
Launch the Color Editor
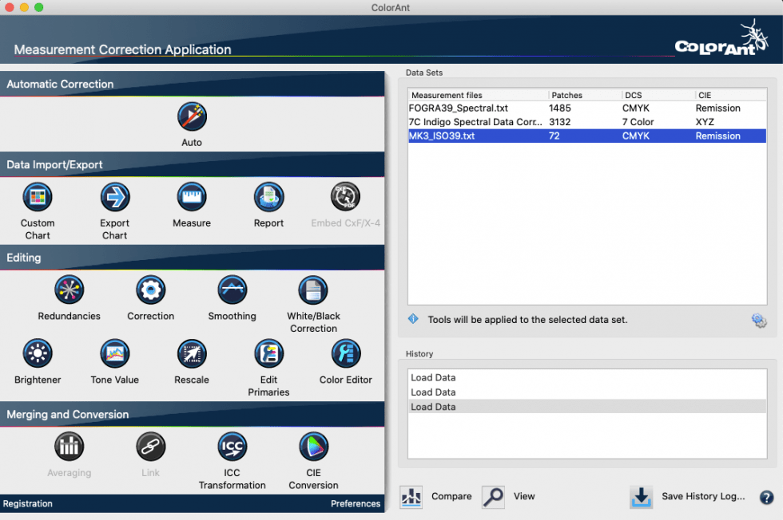click(x=346, y=353)
